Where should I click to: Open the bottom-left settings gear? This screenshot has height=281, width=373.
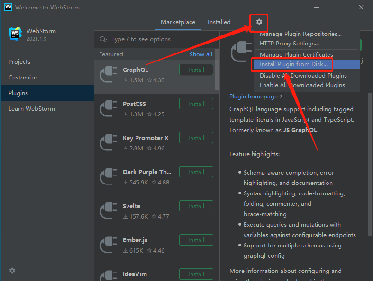coord(12,270)
